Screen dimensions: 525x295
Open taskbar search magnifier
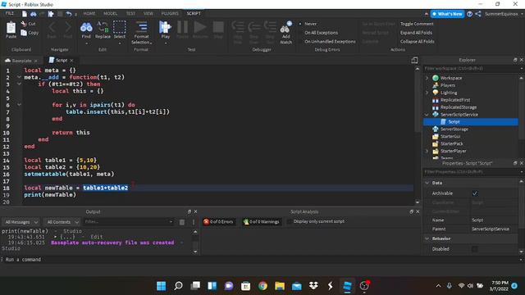178,286
